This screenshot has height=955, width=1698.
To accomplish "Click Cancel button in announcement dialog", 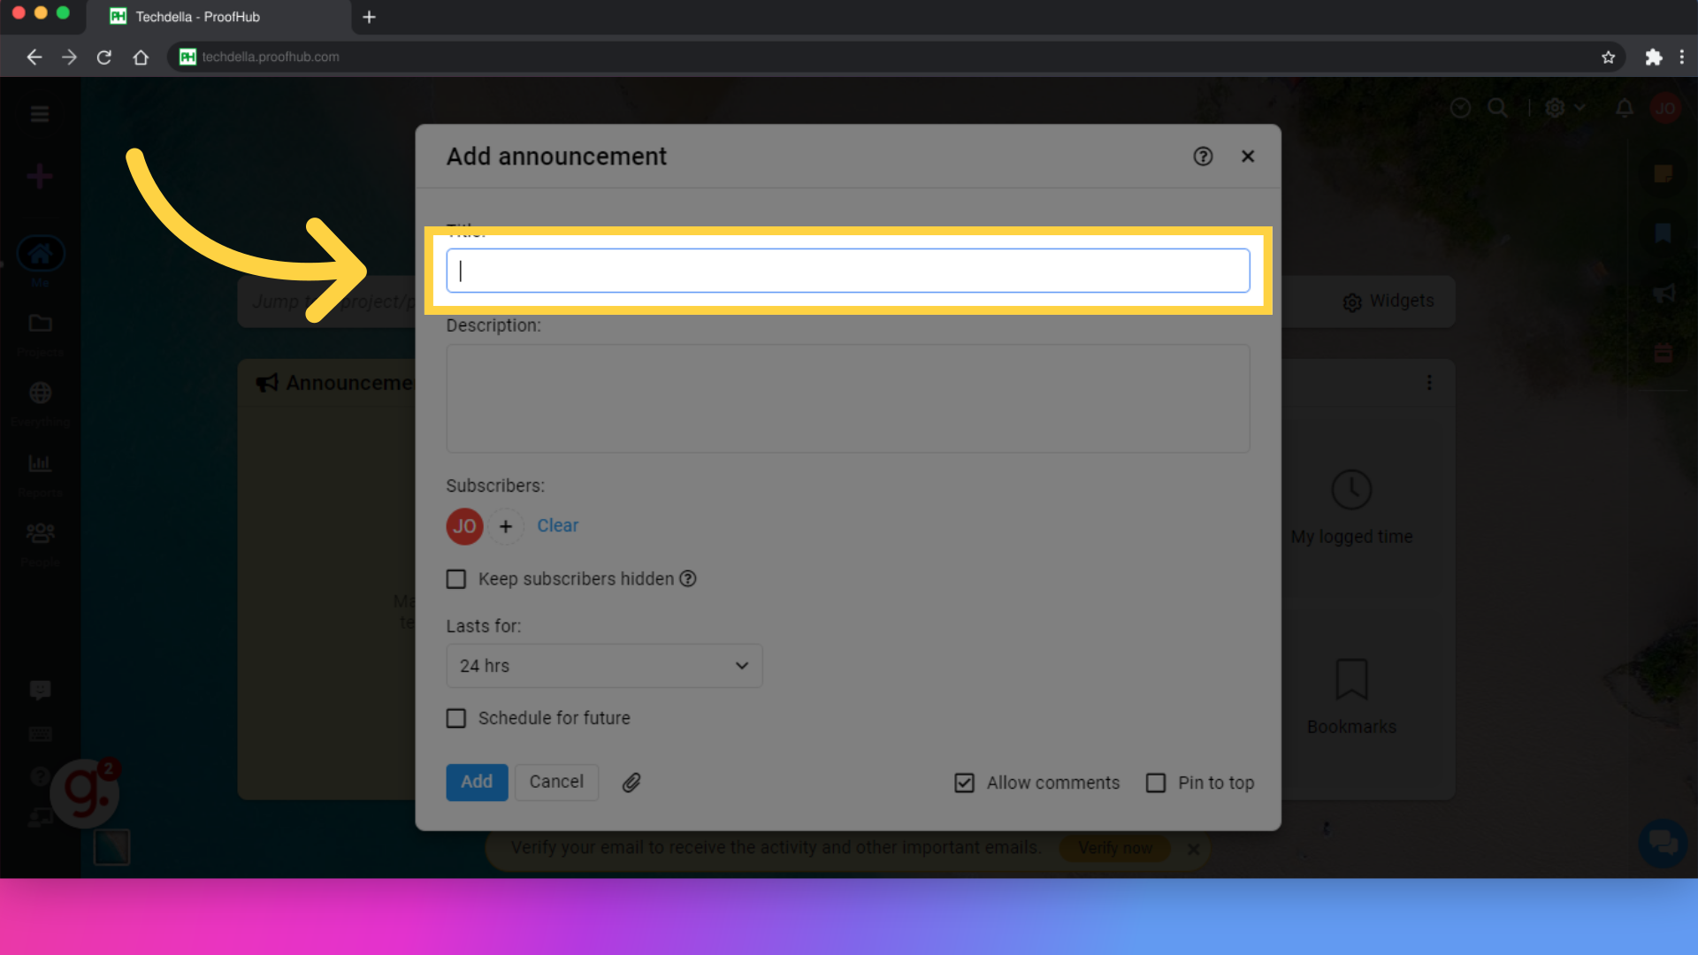I will (556, 782).
